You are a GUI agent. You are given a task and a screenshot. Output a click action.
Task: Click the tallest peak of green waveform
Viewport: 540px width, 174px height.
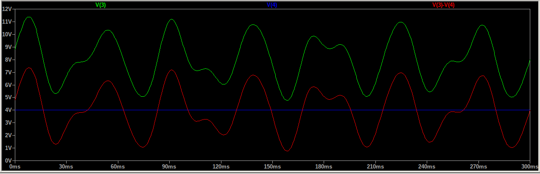click(29, 17)
